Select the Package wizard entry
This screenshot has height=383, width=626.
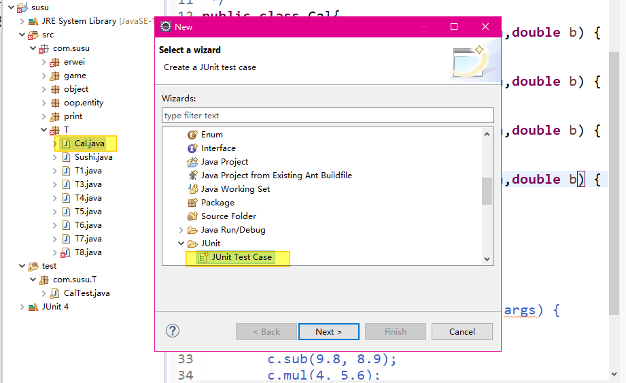(218, 203)
